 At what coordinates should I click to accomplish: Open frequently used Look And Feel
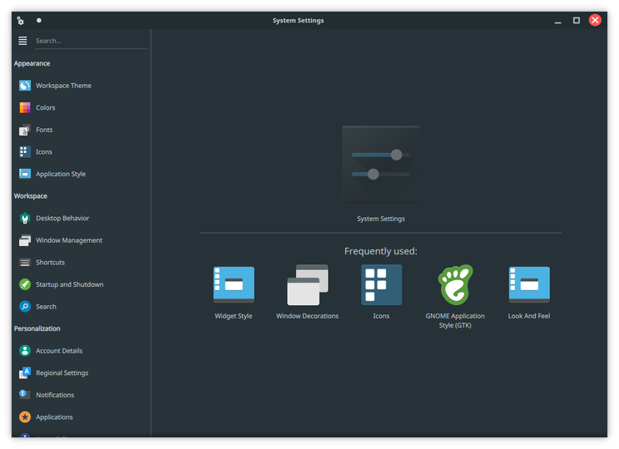[x=529, y=292]
